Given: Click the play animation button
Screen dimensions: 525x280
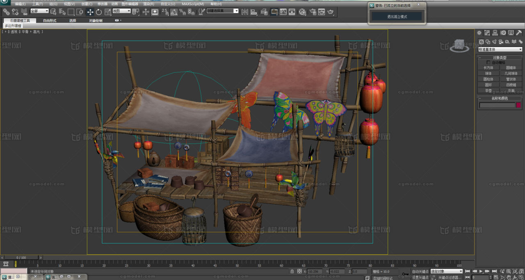Looking at the screenshot, I should [481, 271].
